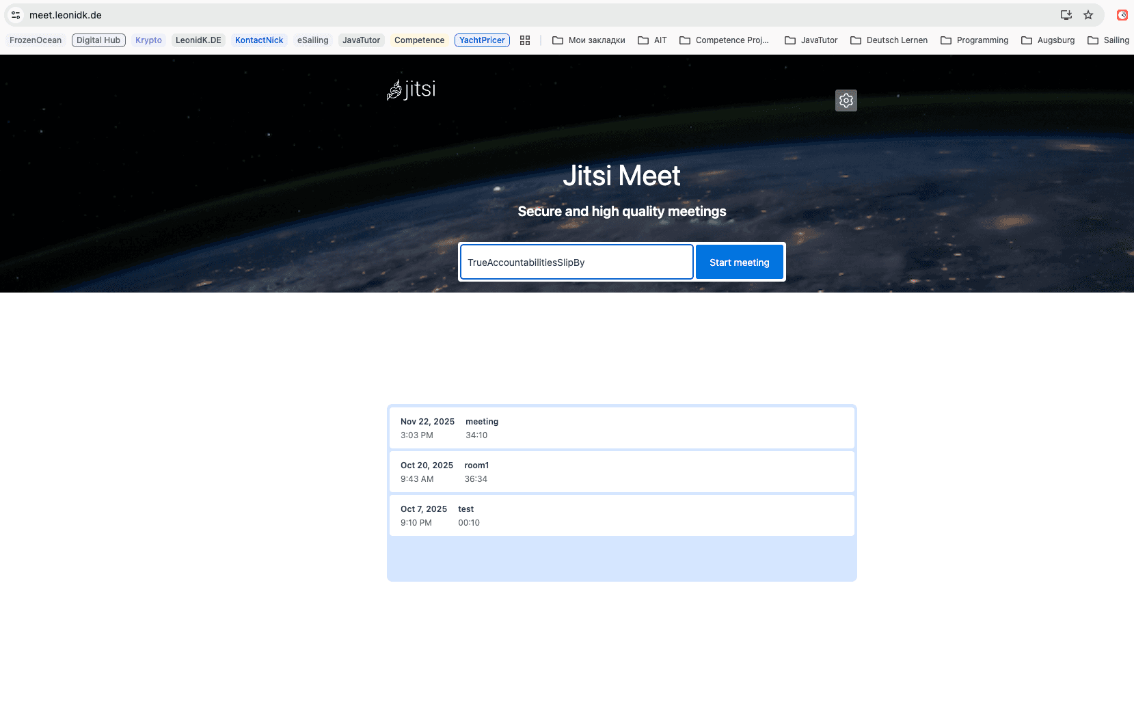Click the address bar URL meet.leonidk.de
Image resolution: width=1134 pixels, height=702 pixels.
click(66, 15)
